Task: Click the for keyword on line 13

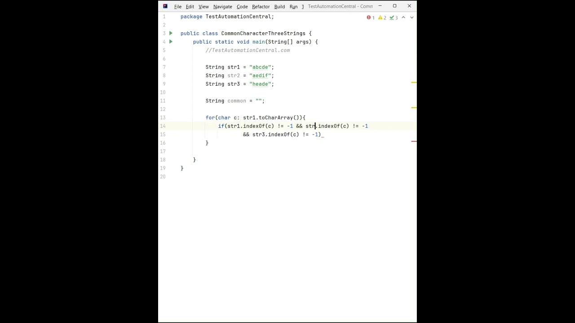Action: point(210,118)
